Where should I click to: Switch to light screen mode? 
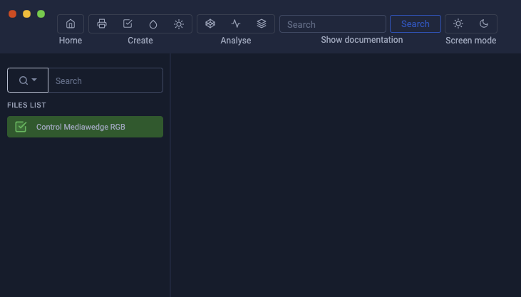(x=458, y=24)
